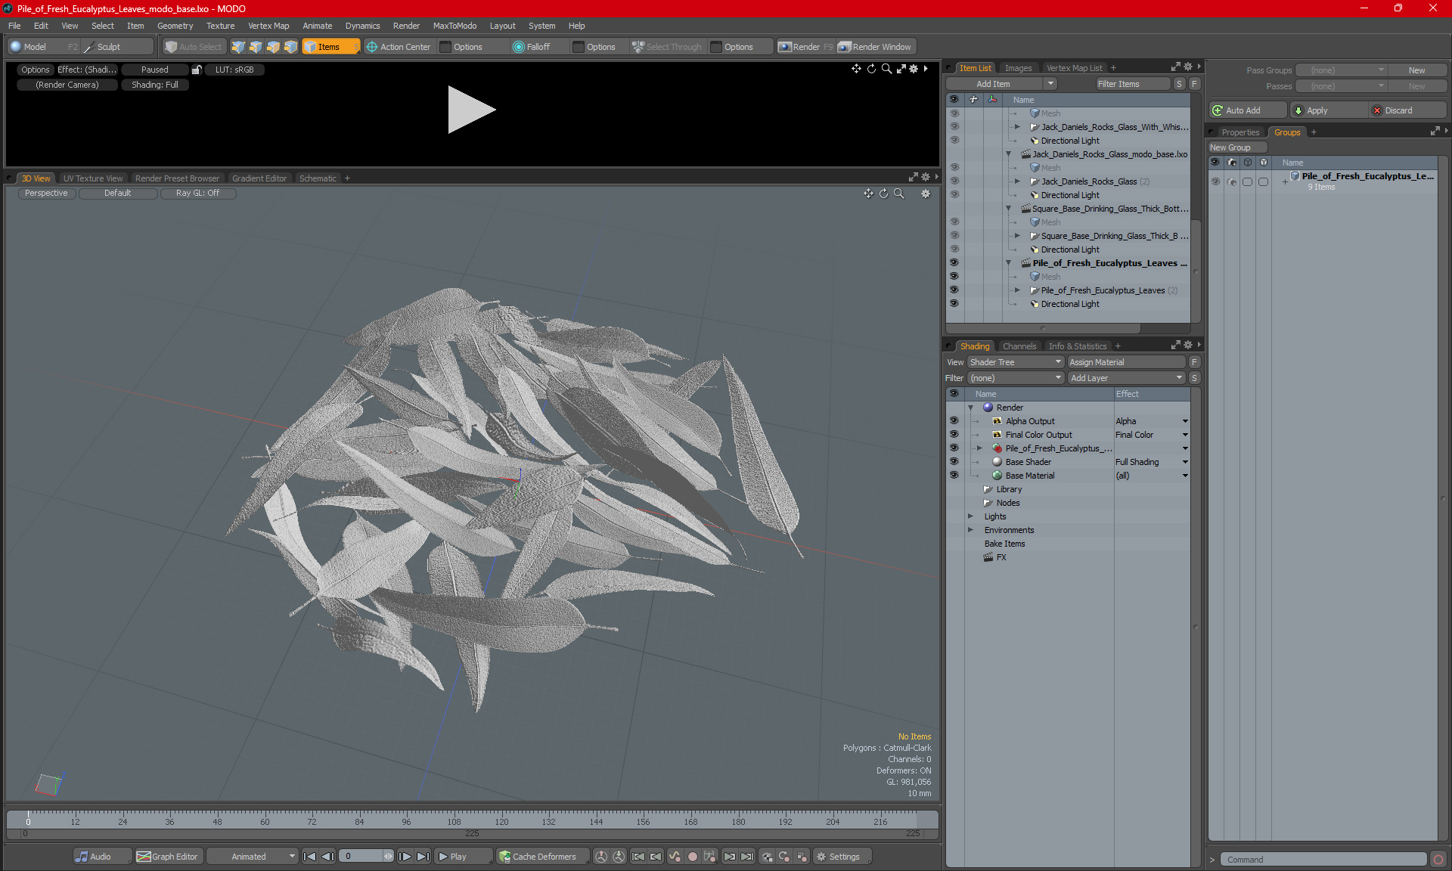Go to first frame
Viewport: 1452px width, 871px height.
(309, 857)
